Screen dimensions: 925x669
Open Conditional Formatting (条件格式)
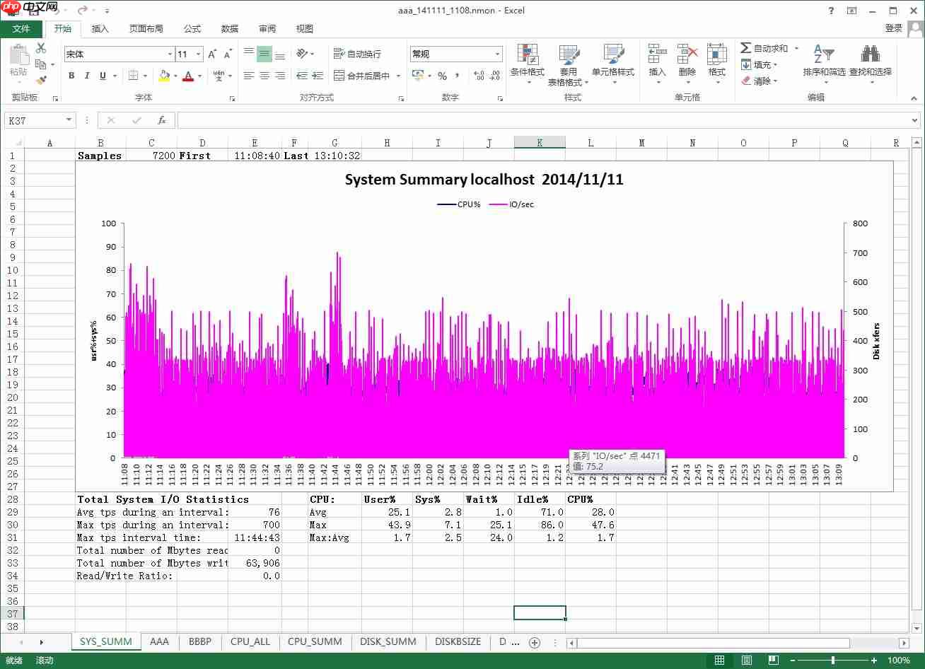pos(527,62)
